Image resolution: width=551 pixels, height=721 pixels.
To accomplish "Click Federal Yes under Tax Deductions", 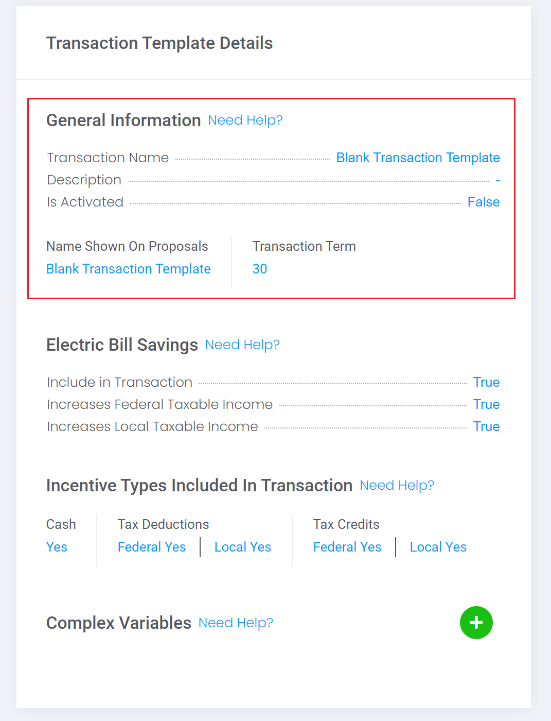I will (152, 547).
